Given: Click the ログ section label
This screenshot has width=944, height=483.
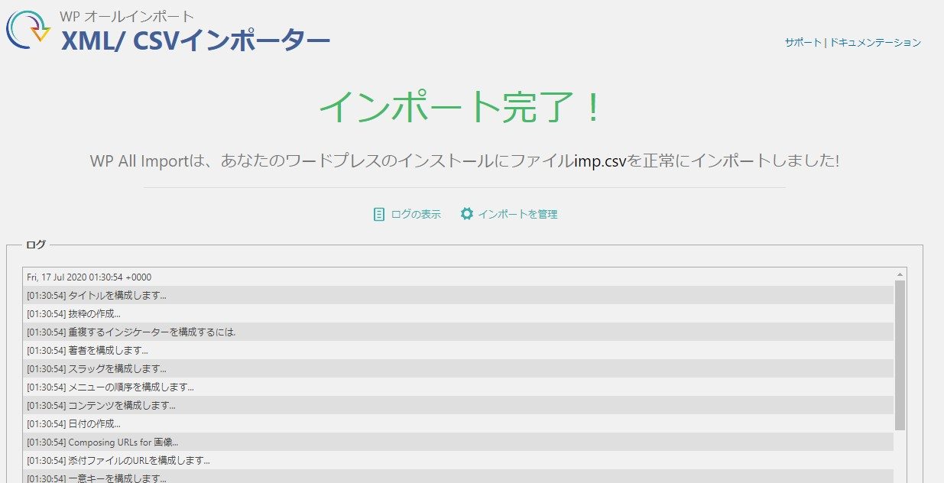Looking at the screenshot, I should pyautogui.click(x=36, y=245).
